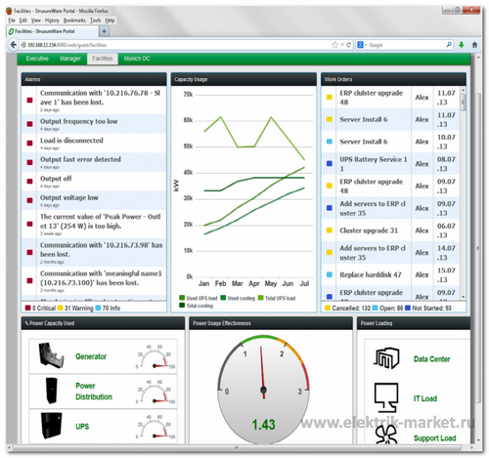Open the address bar history dropdown

pyautogui.click(x=342, y=45)
